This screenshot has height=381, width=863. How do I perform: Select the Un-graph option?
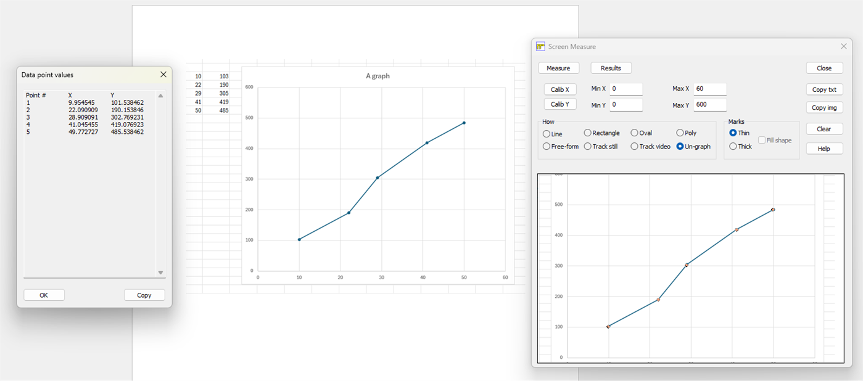[680, 146]
